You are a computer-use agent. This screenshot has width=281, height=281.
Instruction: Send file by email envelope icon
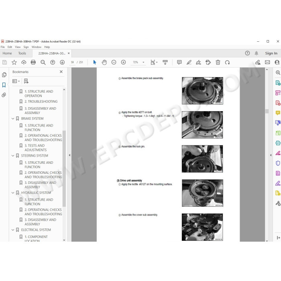[267, 62]
